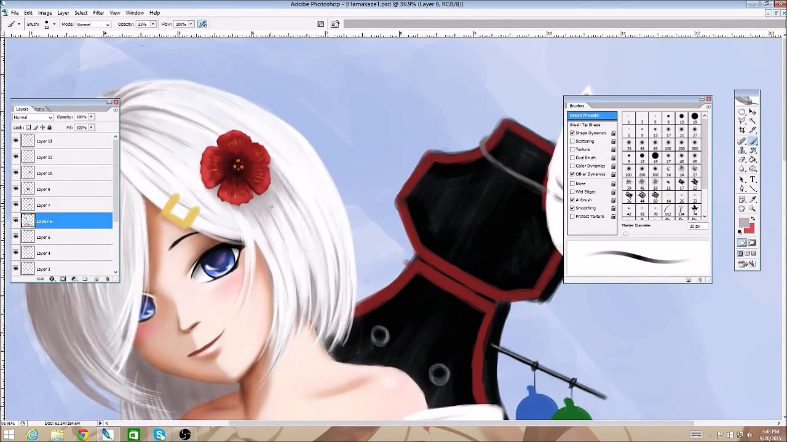
Task: Select the Blur tool
Action: click(x=742, y=168)
